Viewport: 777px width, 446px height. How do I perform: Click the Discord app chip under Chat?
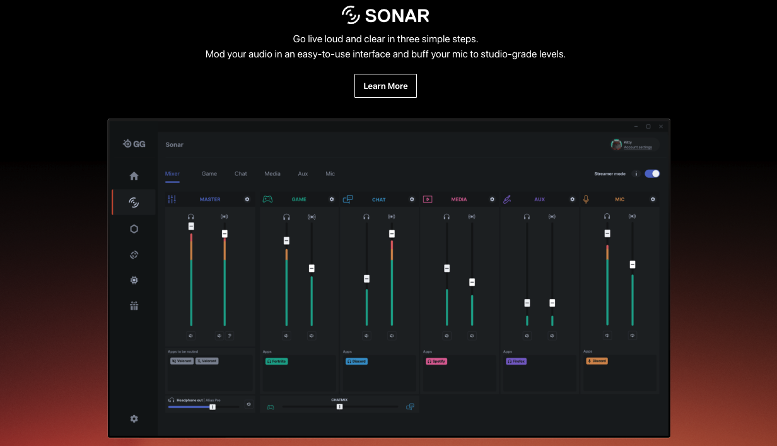(356, 361)
